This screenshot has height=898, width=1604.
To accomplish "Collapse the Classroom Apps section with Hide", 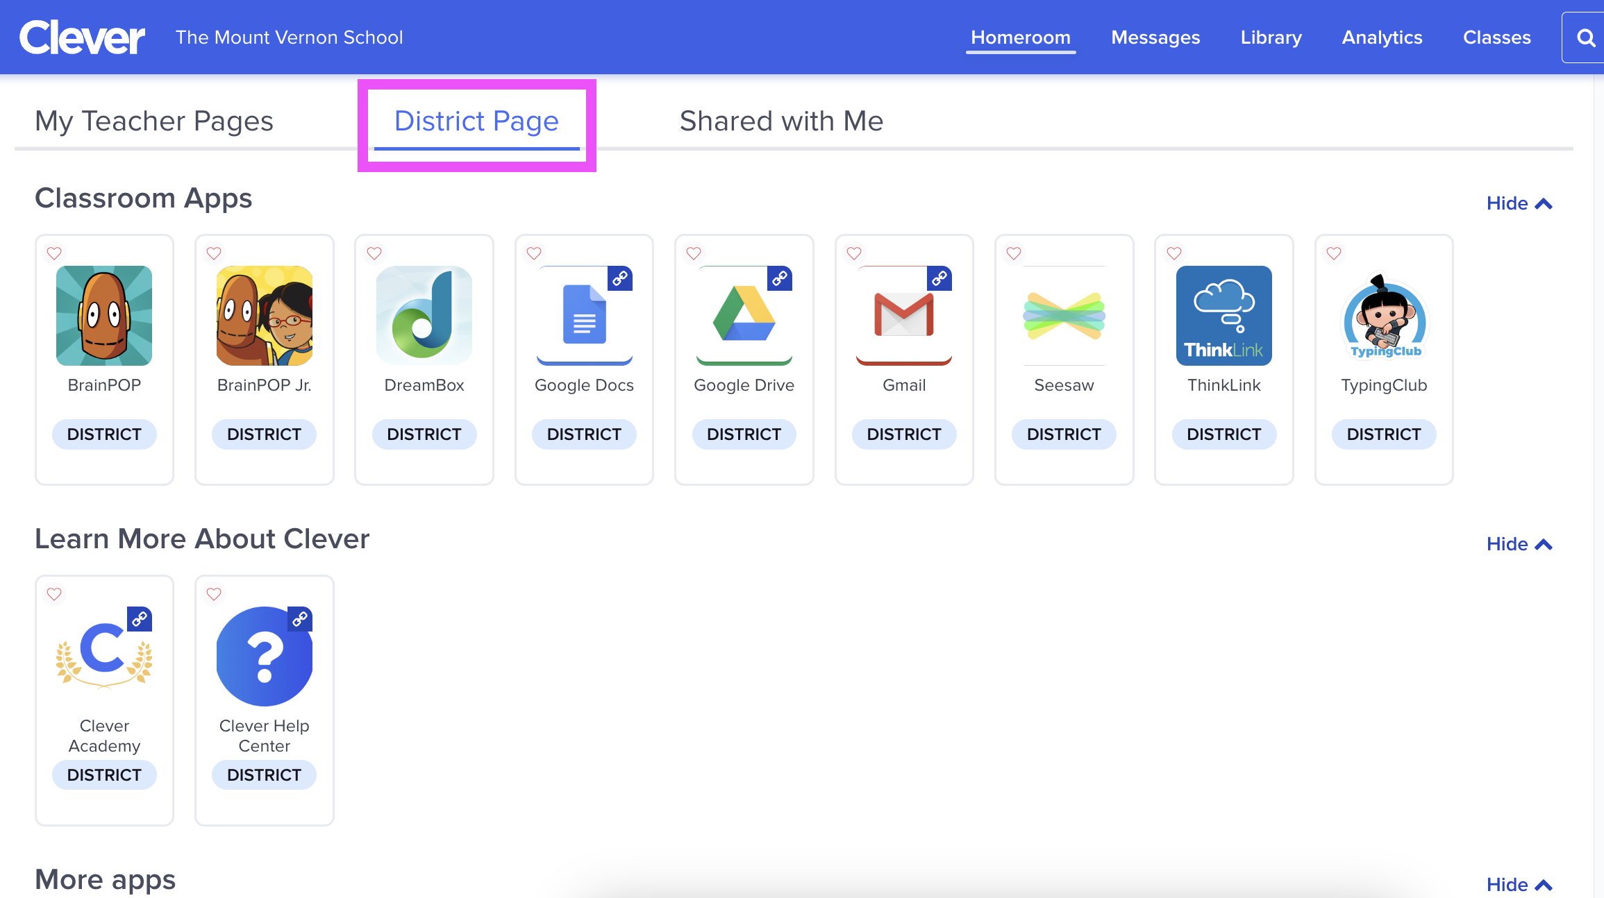I will click(x=1519, y=203).
